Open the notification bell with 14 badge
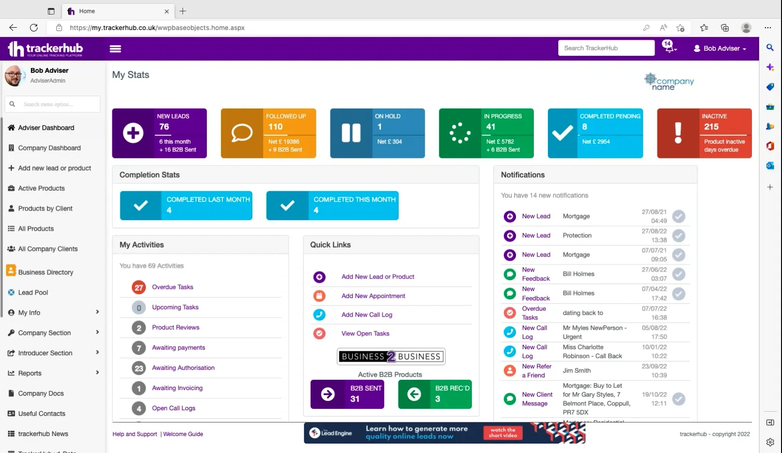Viewport: 782px width, 453px height. [669, 47]
